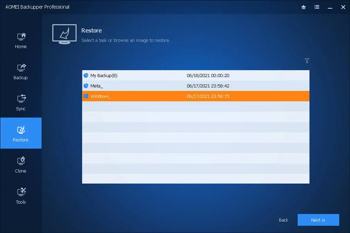Open the Tools section

click(x=21, y=196)
